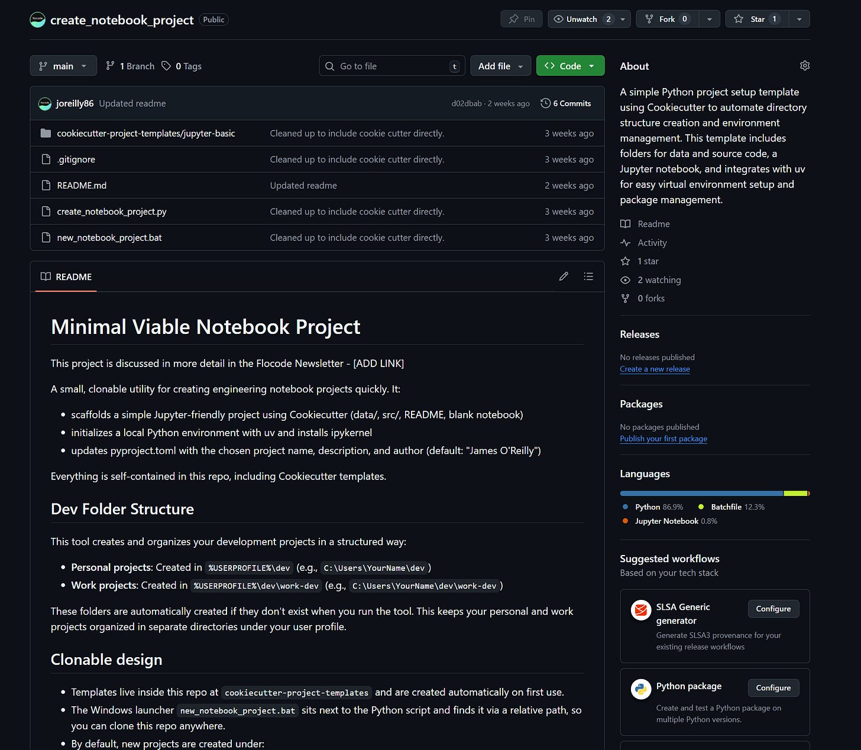Click Create a new release link
861x750 pixels.
[x=655, y=369]
